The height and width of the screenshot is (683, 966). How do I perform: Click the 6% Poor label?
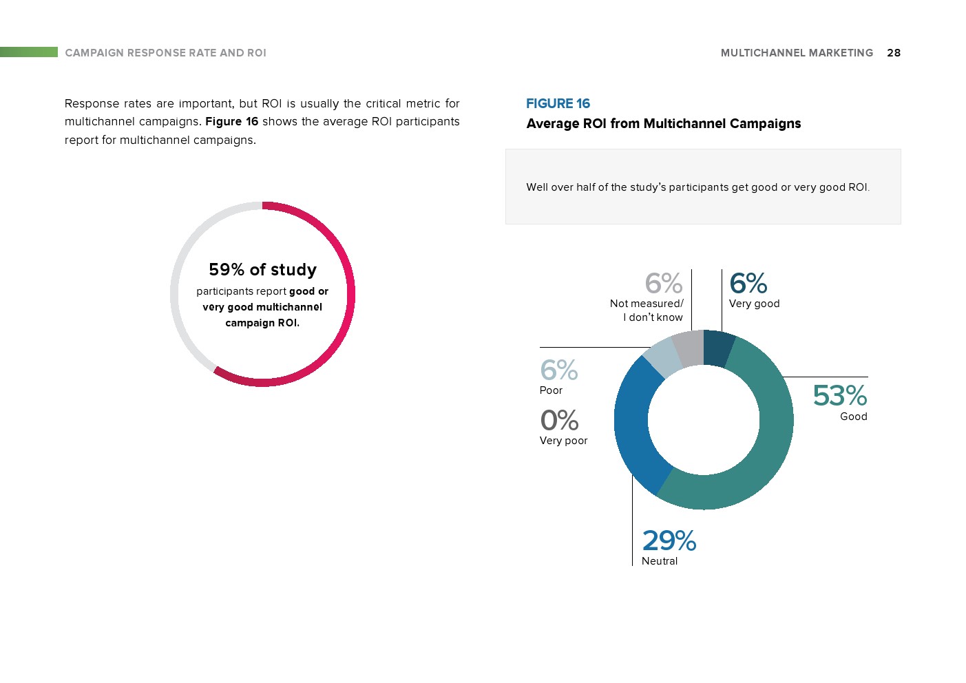point(558,376)
